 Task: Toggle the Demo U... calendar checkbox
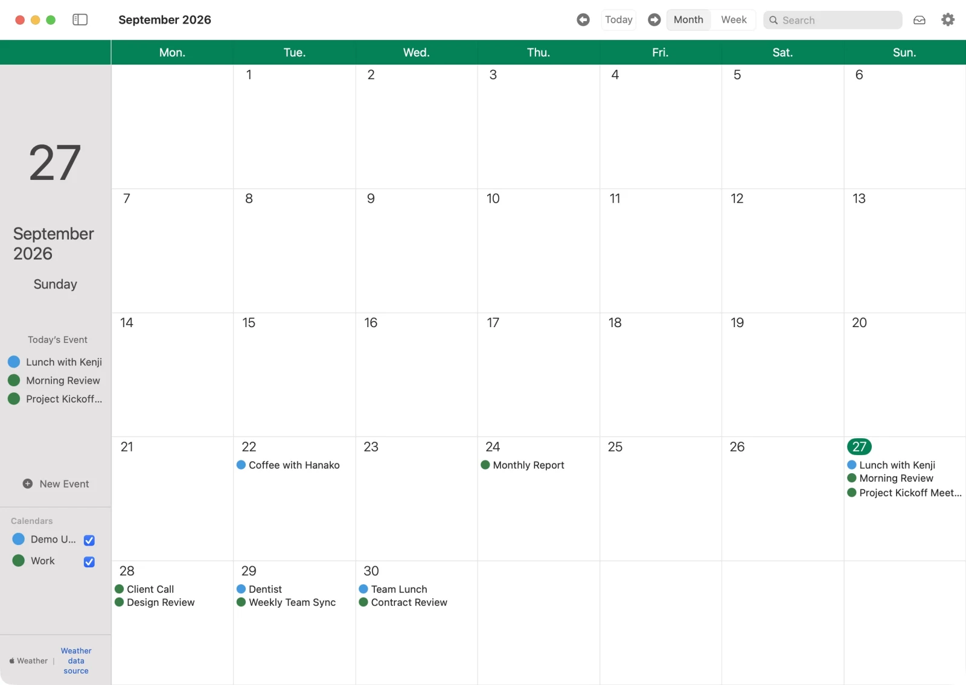pos(89,540)
